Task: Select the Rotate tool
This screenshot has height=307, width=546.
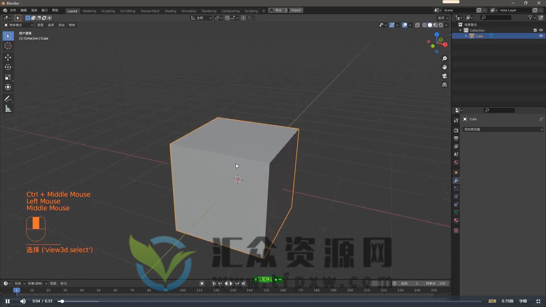Action: (8, 67)
